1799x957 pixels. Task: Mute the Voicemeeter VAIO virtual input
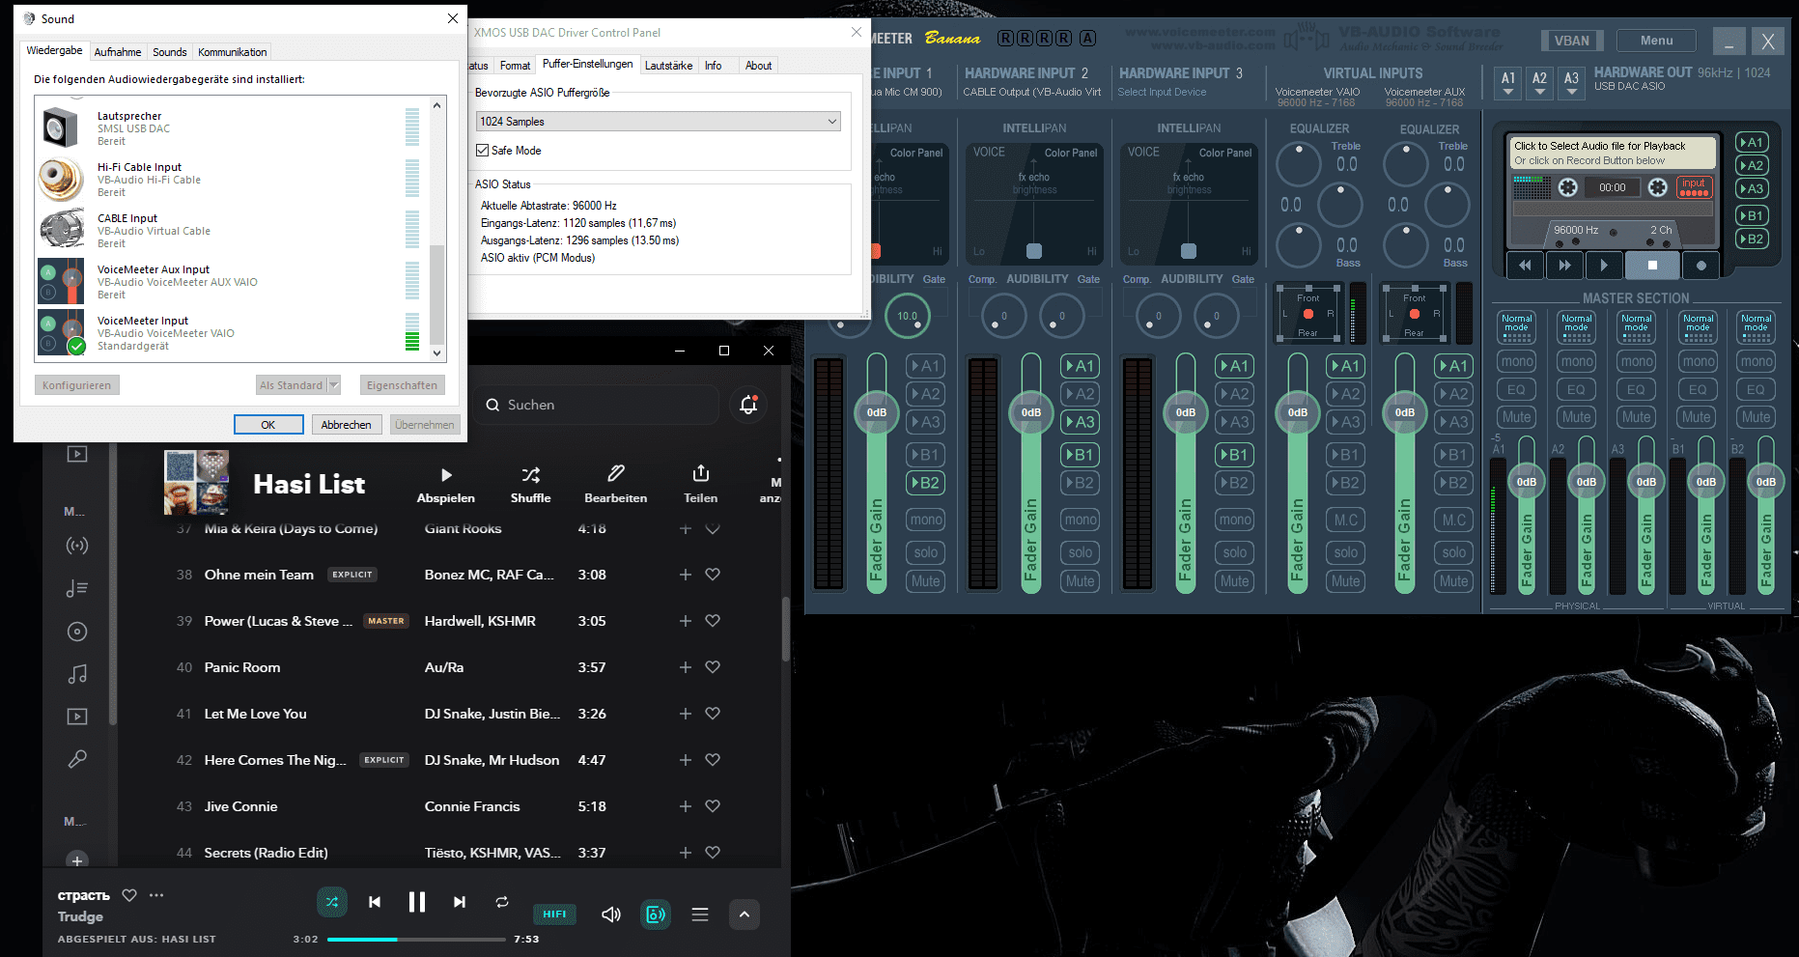[1345, 581]
